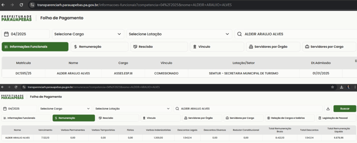Switch to Remuneração tab in upper window
Screen dimensions: 357x143
(x=99, y=47)
